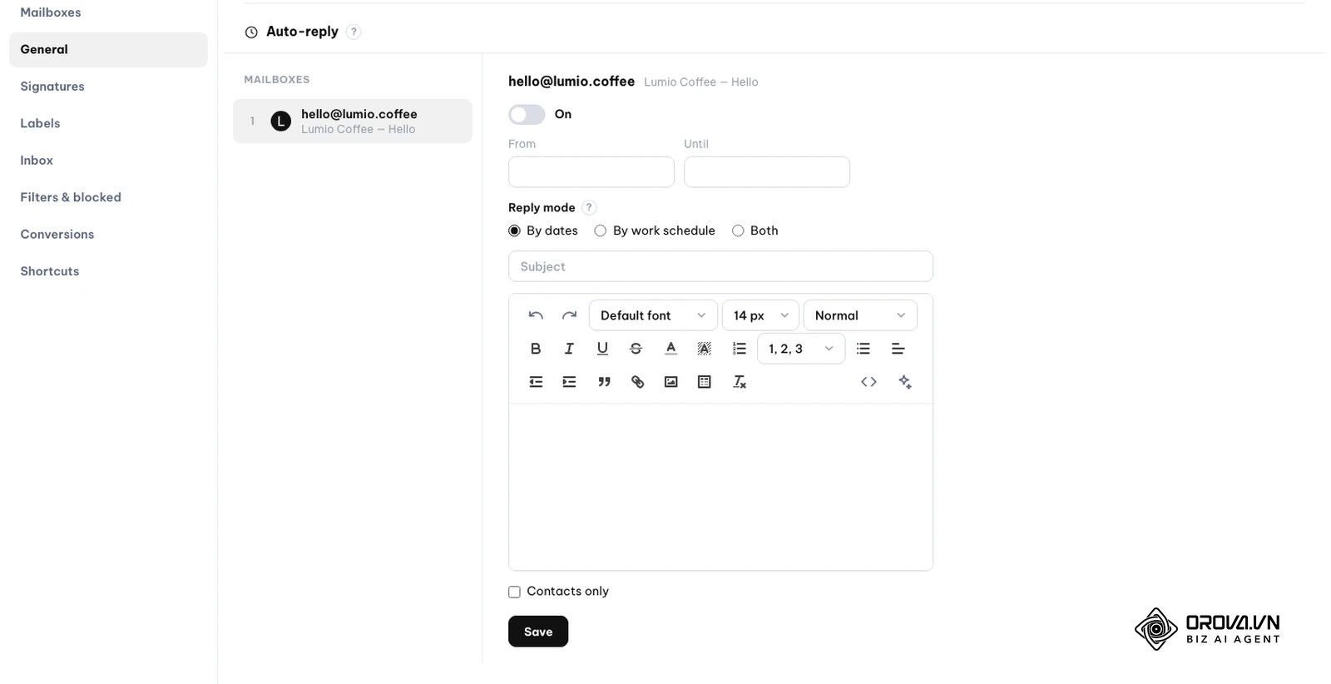Screen dimensions: 1331x684
Task: Select By work schedule reply mode
Action: pos(600,230)
